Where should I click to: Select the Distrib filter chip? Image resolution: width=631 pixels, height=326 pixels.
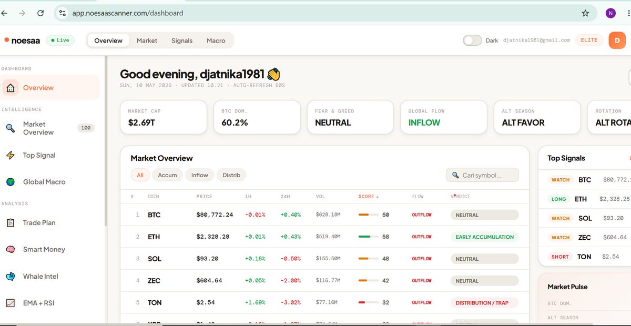pos(231,175)
